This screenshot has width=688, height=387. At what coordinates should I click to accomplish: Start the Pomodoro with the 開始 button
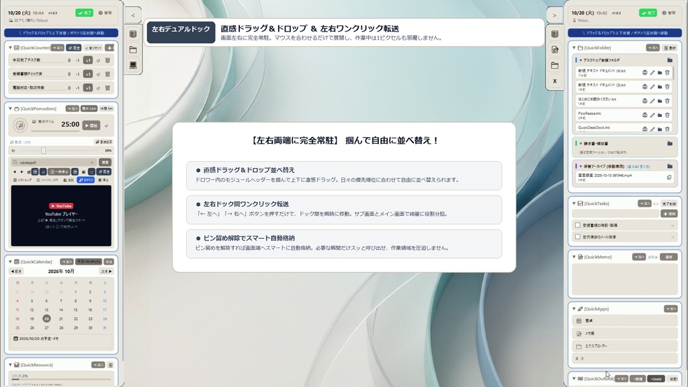[91, 126]
